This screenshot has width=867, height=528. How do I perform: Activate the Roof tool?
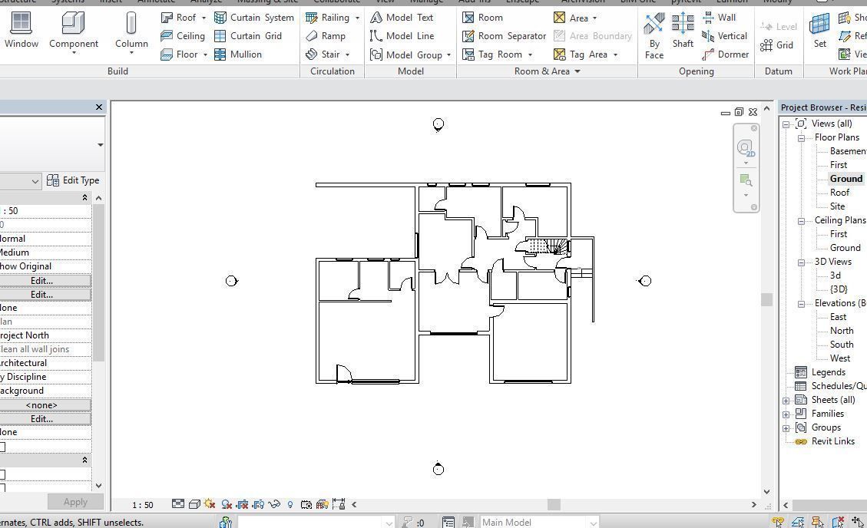(x=178, y=18)
